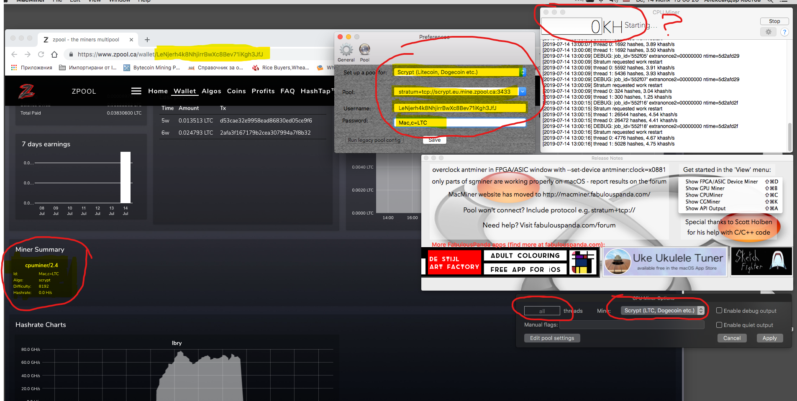Click Edit pool settings button
797x401 pixels.
click(552, 338)
